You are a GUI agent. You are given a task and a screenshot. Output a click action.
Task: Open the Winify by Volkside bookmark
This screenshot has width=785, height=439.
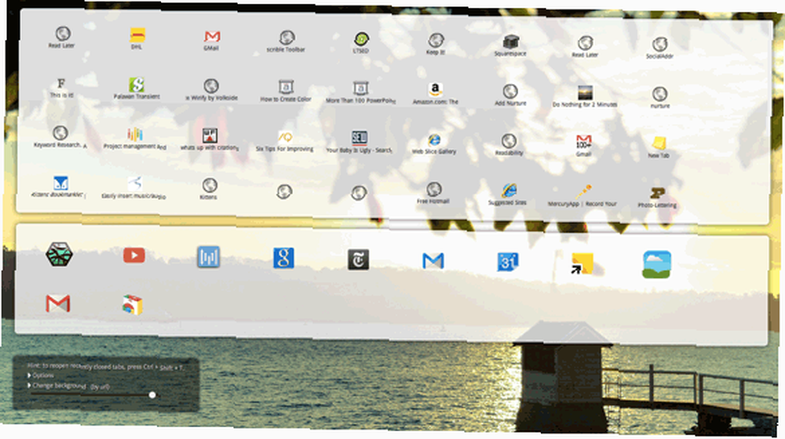click(211, 90)
